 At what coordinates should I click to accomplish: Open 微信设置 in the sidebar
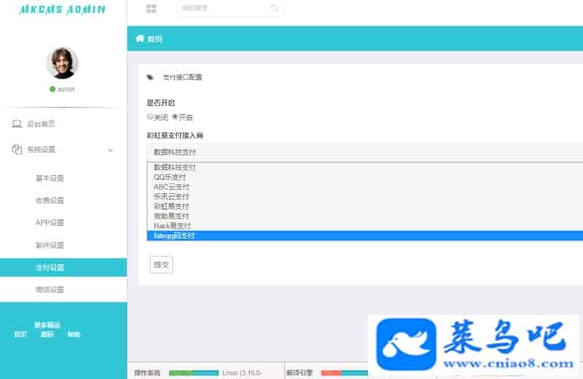(50, 289)
